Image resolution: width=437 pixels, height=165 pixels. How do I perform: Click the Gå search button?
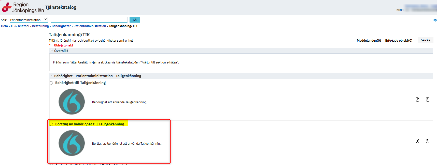135,20
